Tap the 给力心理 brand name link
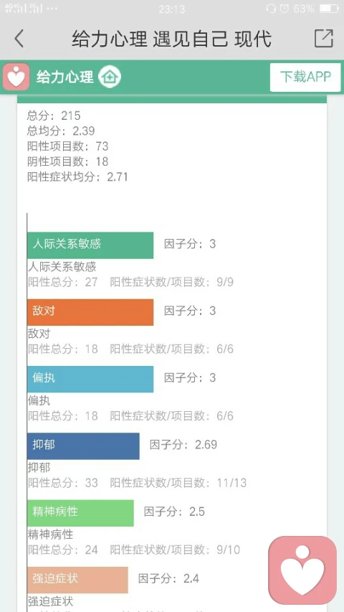The image size is (344, 612). tap(65, 77)
